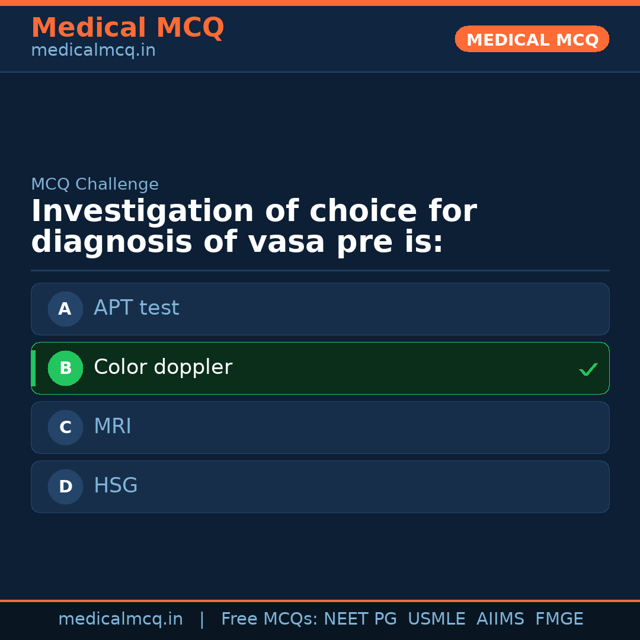This screenshot has width=640, height=640.
Task: Click the medicalmcq.in link under the logo
Action: (93, 50)
